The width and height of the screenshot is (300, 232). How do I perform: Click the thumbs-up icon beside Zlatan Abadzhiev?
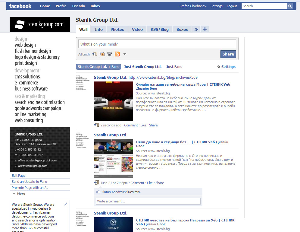(98, 192)
